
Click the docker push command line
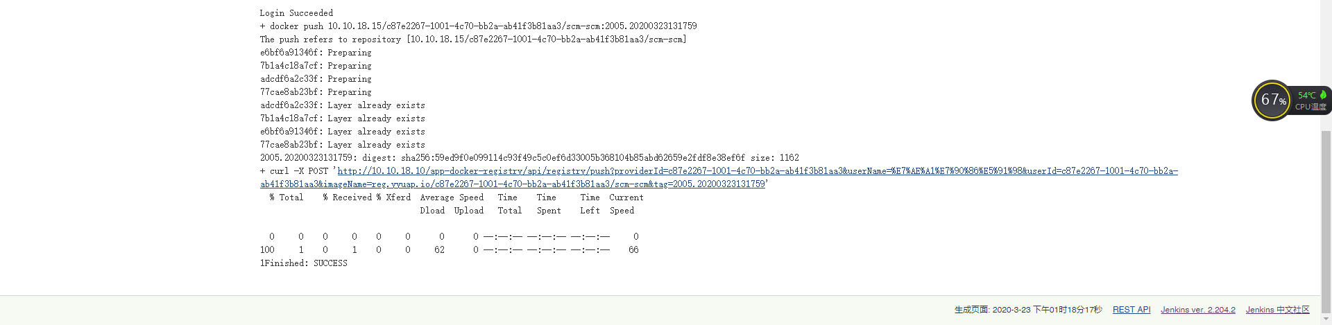479,26
